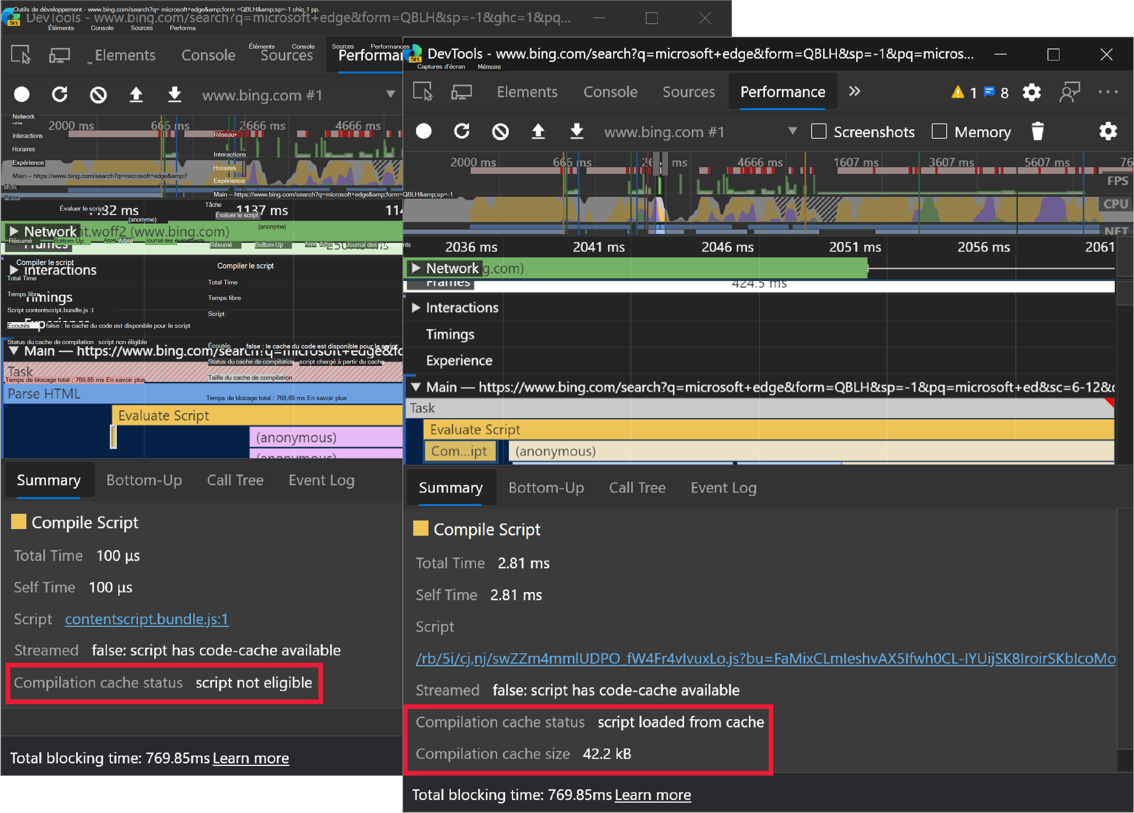Screen dimensions: 1134x813
Task: Toggle device emulation mode
Action: 462,92
